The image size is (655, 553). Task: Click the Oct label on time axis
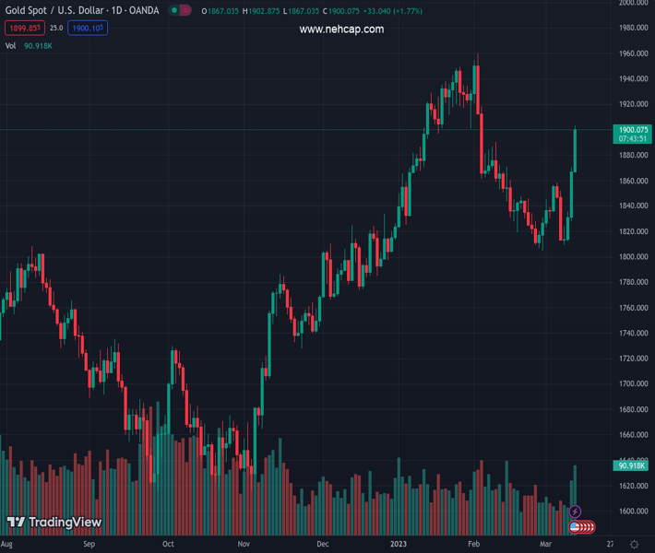tap(168, 545)
